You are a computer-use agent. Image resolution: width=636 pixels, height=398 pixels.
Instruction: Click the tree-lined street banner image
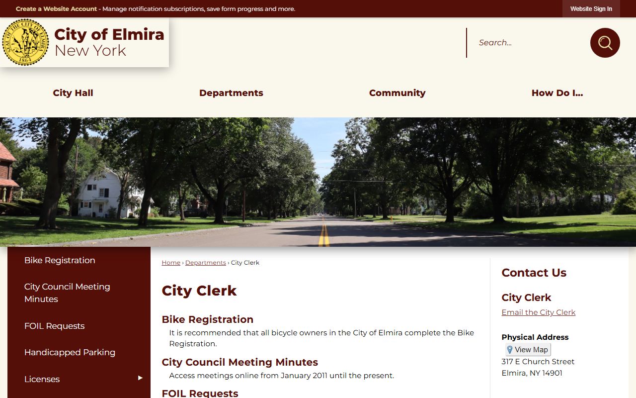click(318, 182)
